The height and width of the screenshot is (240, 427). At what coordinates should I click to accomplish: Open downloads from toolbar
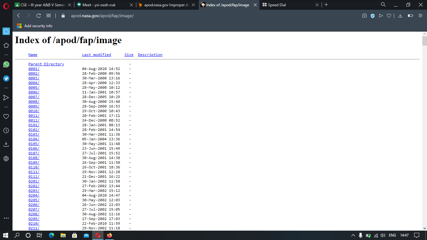400,16
